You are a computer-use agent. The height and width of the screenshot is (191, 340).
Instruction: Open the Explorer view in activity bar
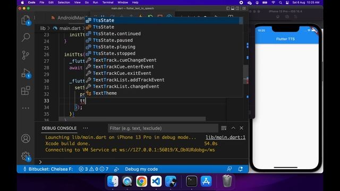point(25,20)
